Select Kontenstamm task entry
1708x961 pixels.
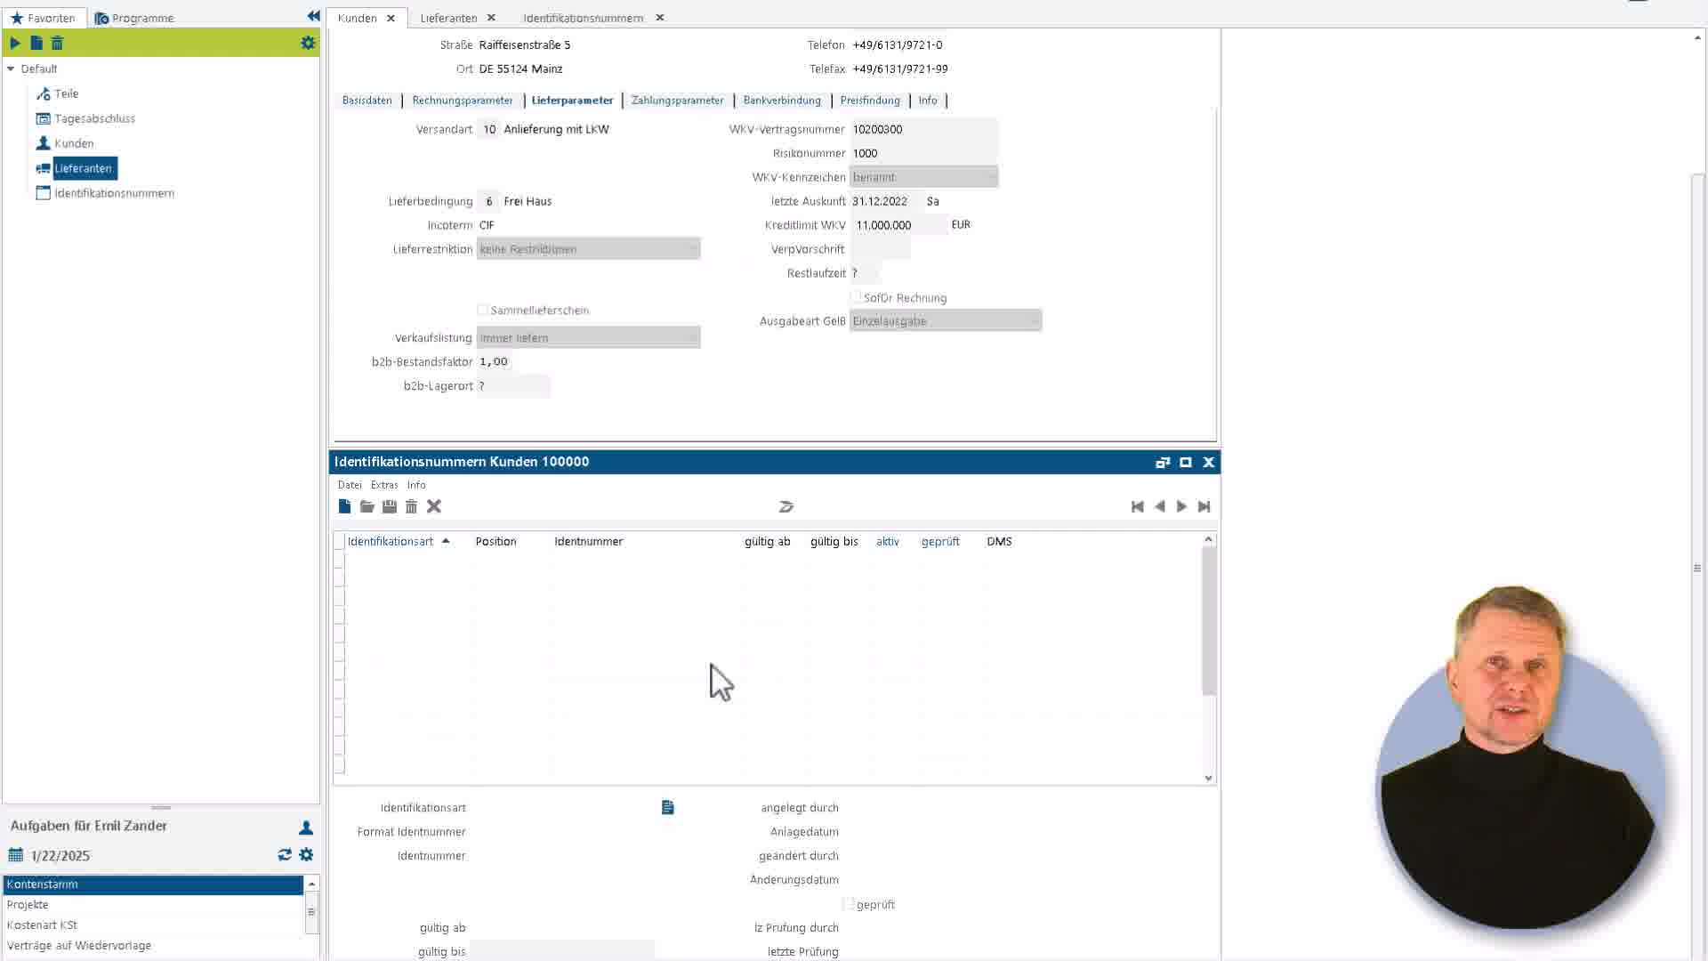(153, 884)
